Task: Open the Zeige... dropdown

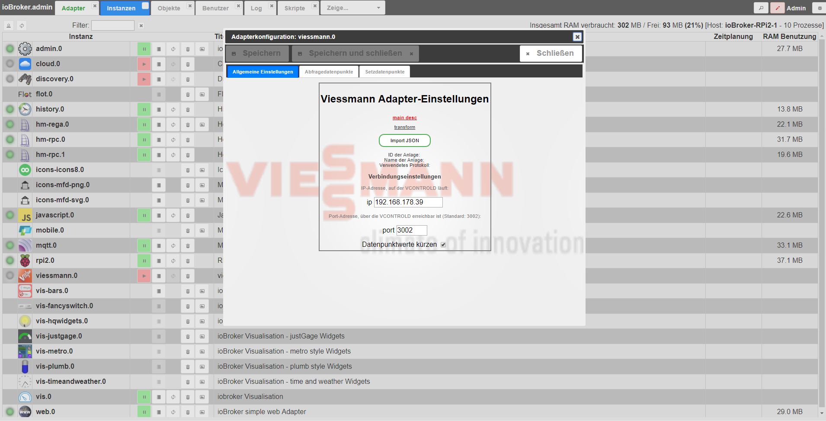Action: pos(353,8)
